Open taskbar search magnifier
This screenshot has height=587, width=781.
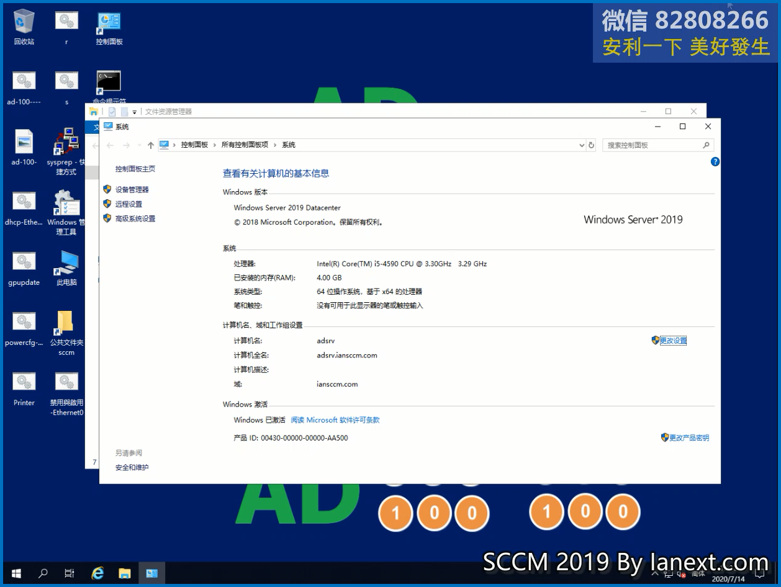point(43,573)
